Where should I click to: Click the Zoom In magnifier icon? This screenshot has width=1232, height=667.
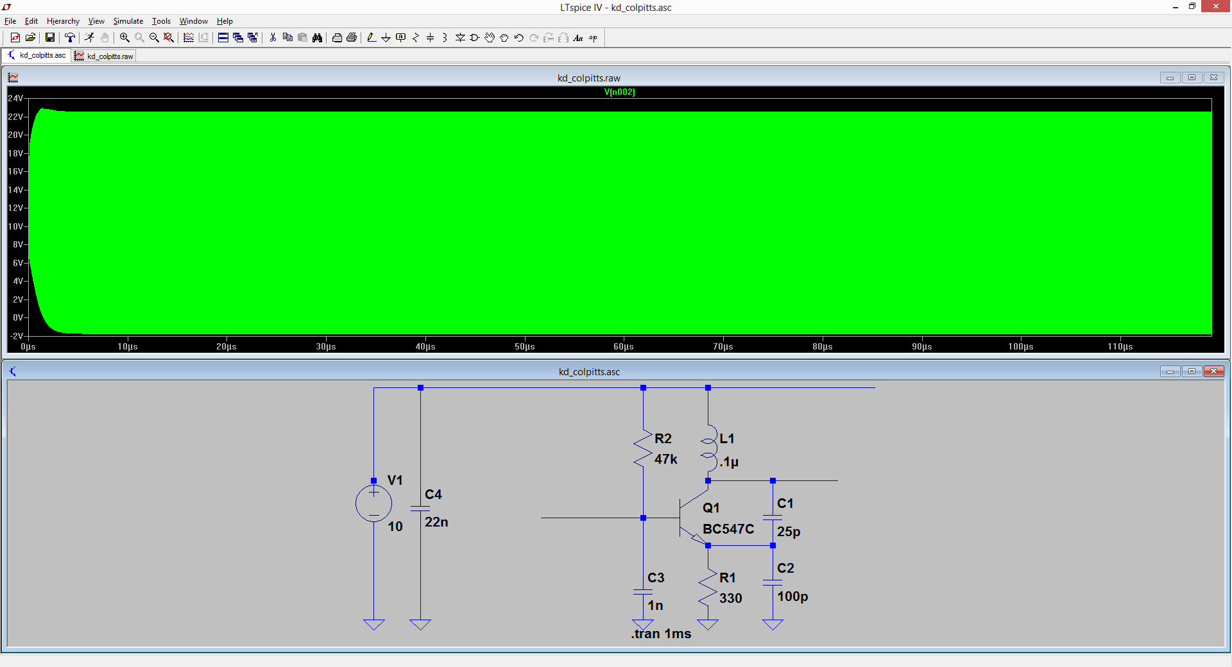pos(124,38)
